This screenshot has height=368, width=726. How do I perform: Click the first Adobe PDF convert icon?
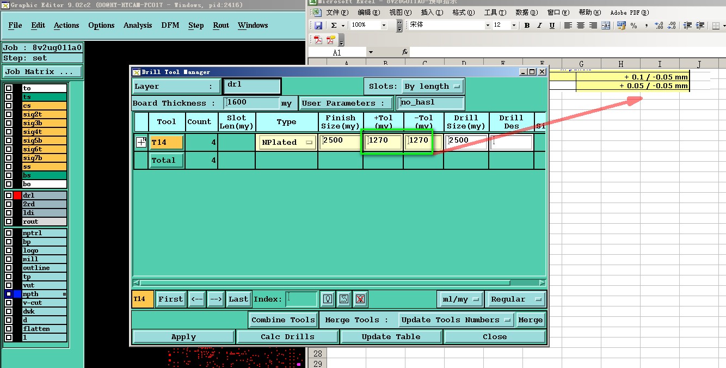(x=318, y=40)
